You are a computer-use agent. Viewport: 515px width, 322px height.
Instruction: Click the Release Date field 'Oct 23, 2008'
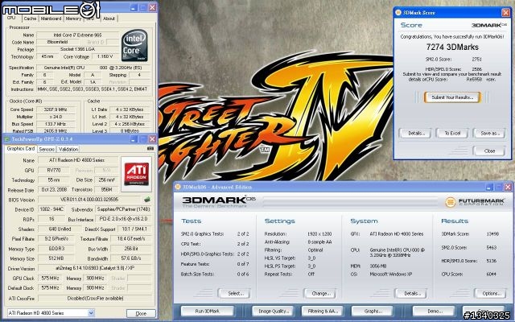coord(54,190)
